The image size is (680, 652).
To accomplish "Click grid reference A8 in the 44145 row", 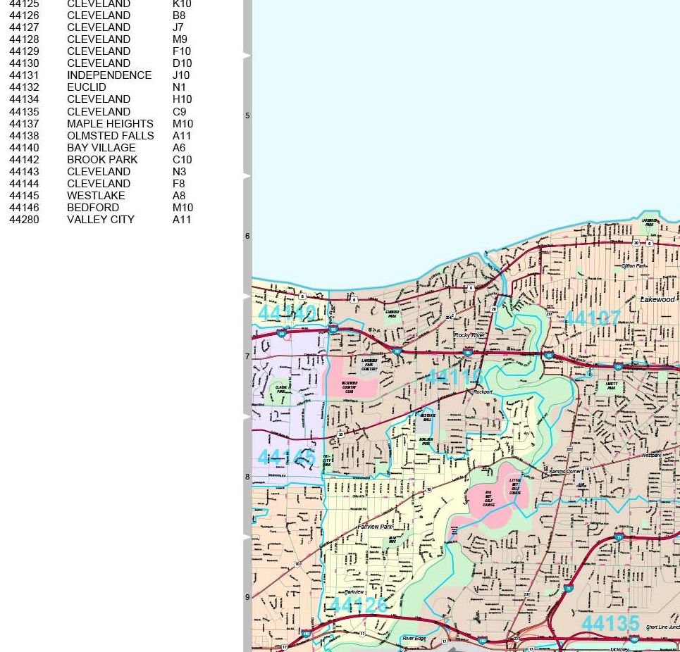I will (179, 196).
